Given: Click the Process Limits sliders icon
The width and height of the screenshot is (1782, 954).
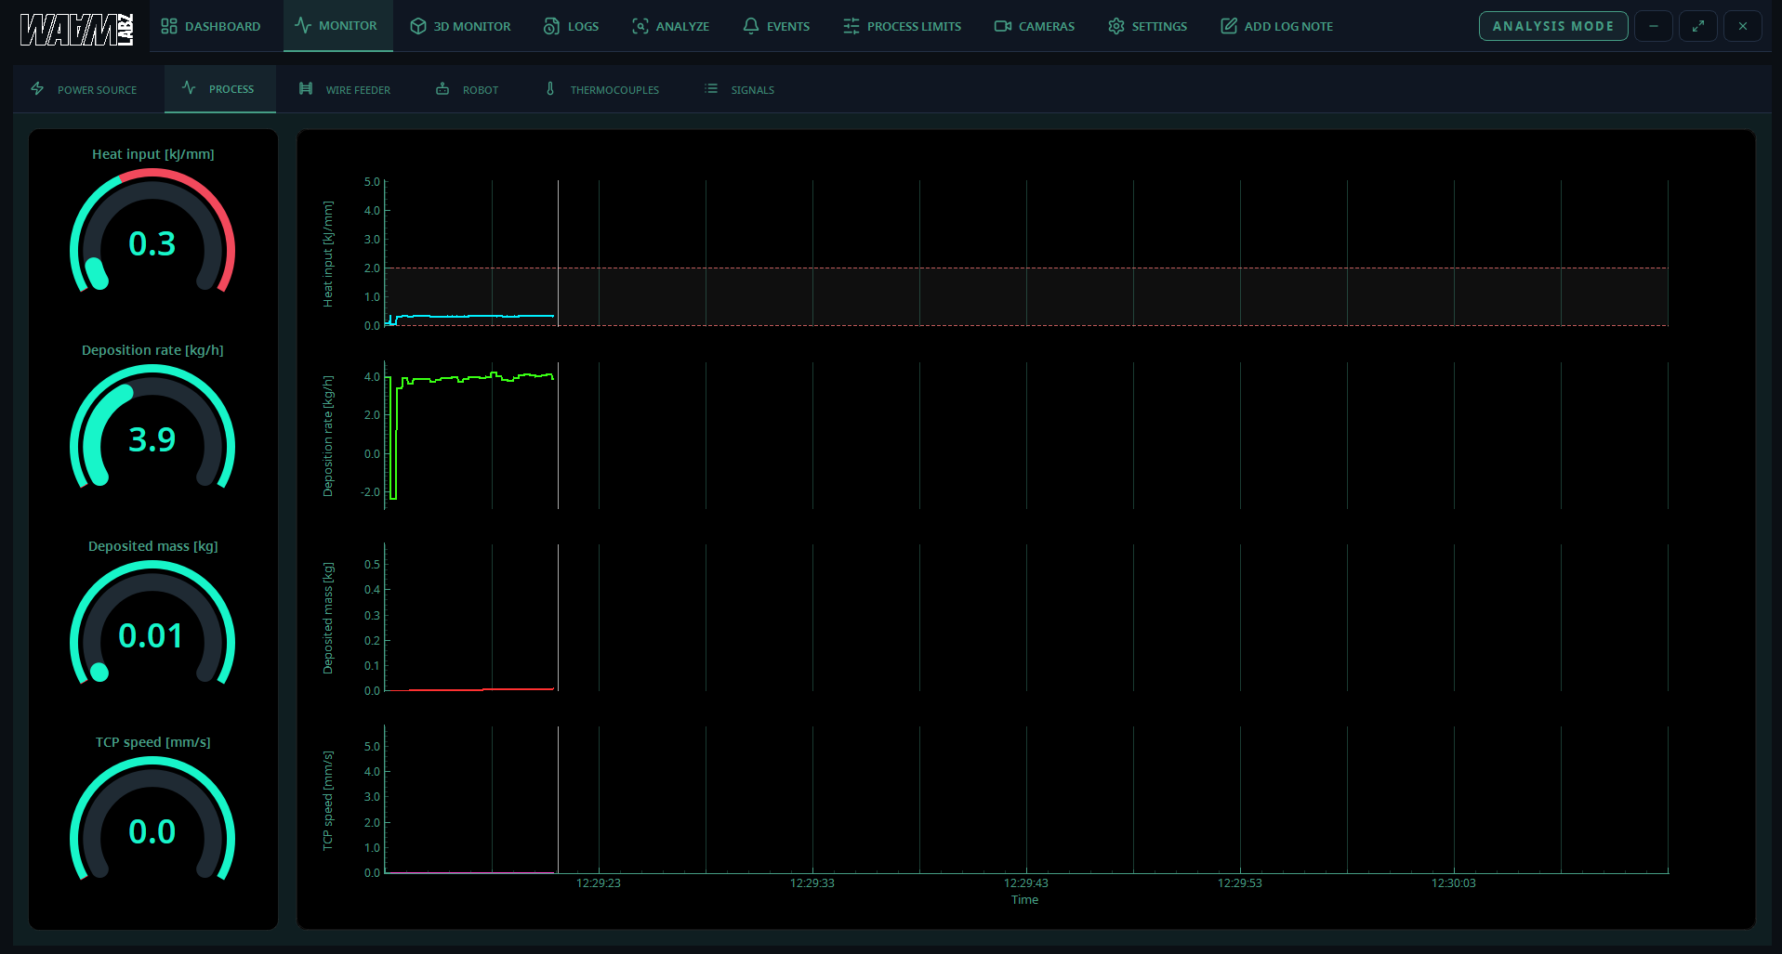Looking at the screenshot, I should click(851, 26).
